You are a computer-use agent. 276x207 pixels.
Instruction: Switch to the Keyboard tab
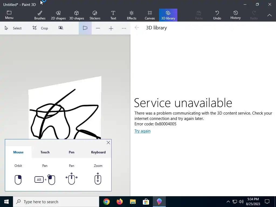click(98, 152)
